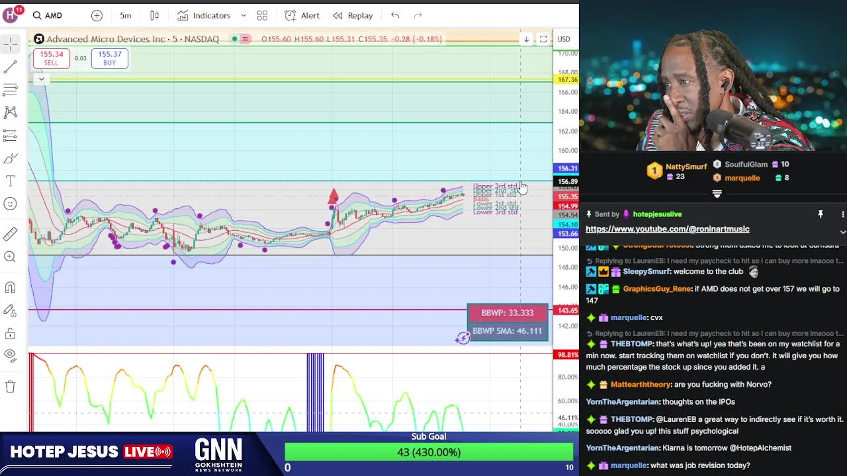Click SoulfulGlam leaderboard entry

pyautogui.click(x=750, y=164)
